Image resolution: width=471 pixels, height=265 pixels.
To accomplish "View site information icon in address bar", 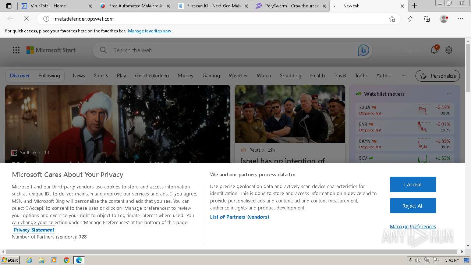I will pos(46,19).
